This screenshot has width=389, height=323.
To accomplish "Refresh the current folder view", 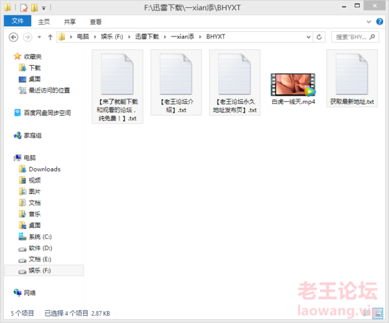I will point(319,37).
